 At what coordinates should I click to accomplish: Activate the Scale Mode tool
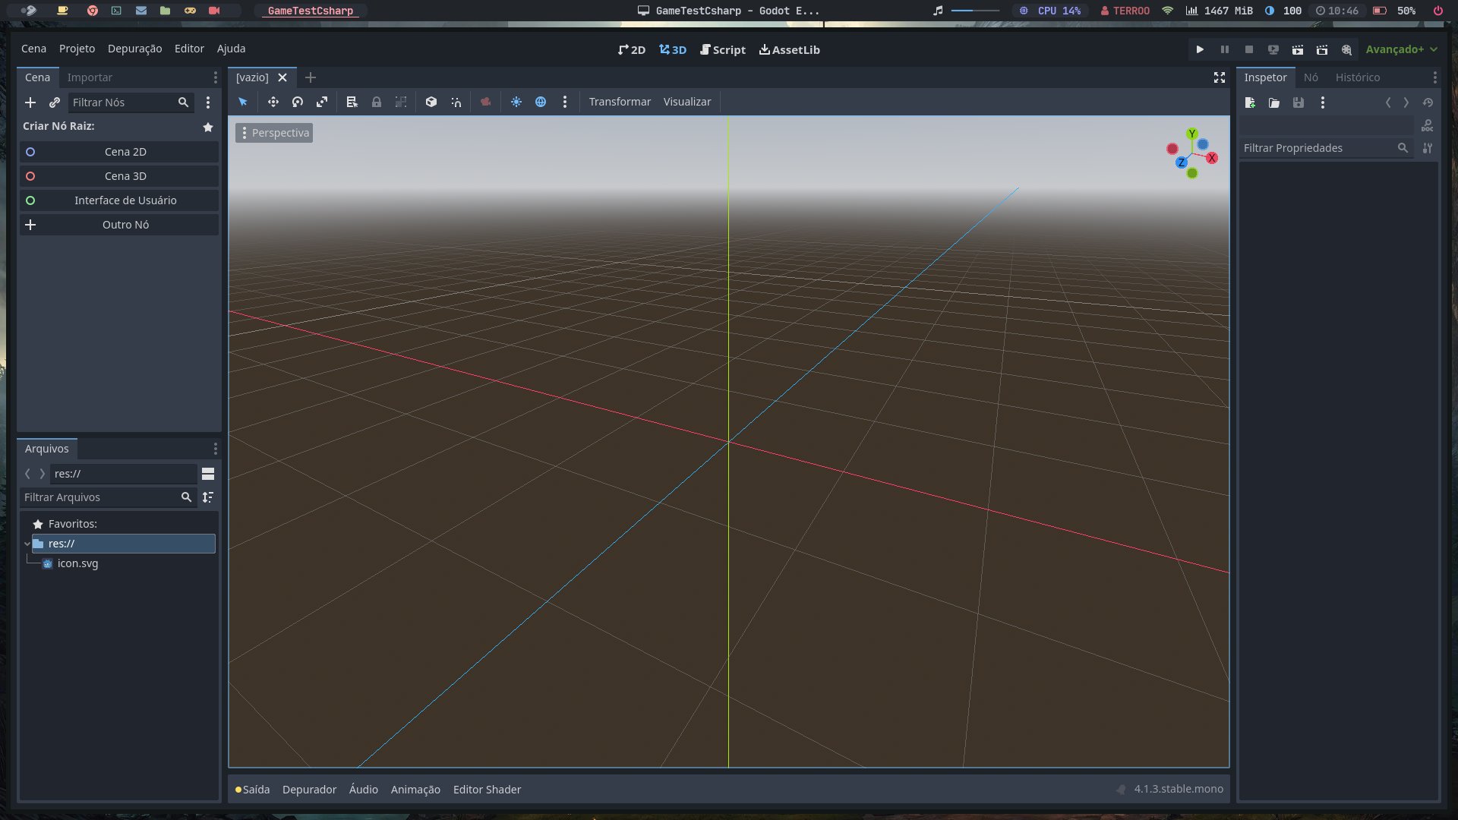[x=322, y=102]
